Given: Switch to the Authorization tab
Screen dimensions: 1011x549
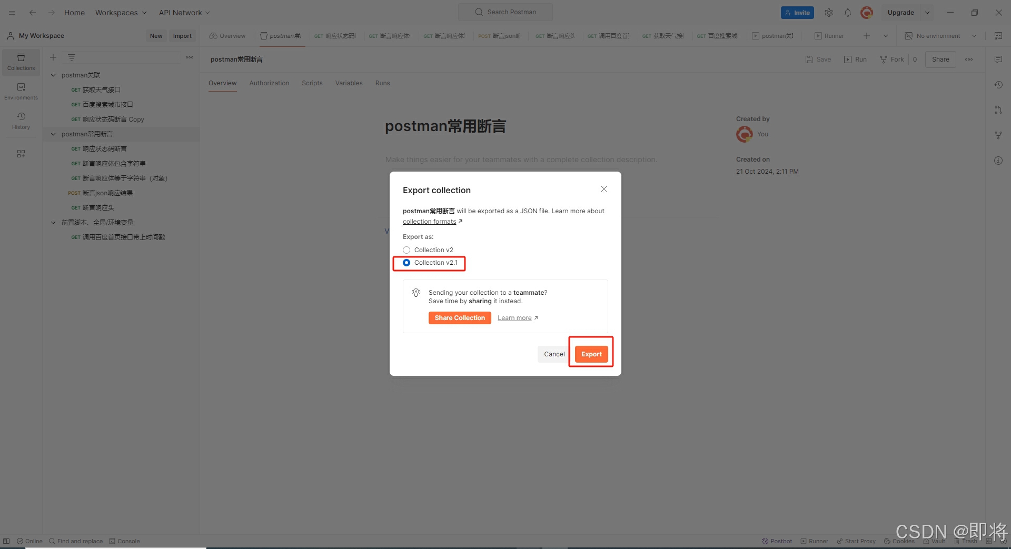Looking at the screenshot, I should (x=269, y=83).
